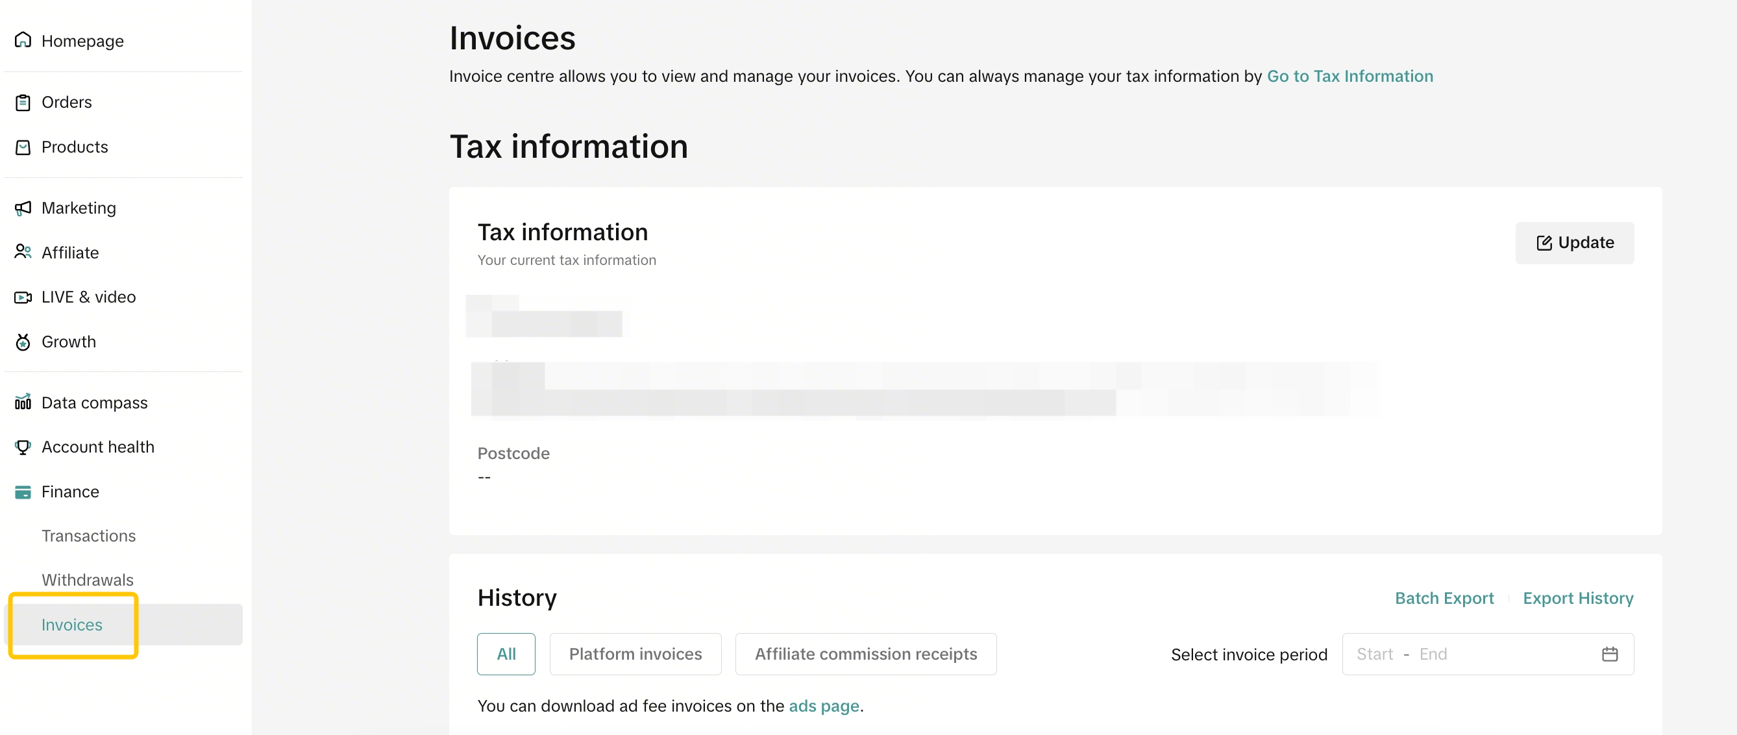The width and height of the screenshot is (1737, 735).
Task: Click the Start date input field
Action: pos(1374,654)
